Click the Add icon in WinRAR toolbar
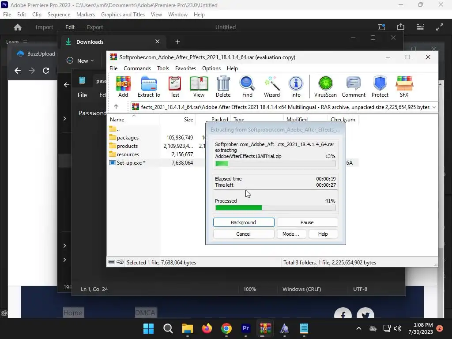 123,87
